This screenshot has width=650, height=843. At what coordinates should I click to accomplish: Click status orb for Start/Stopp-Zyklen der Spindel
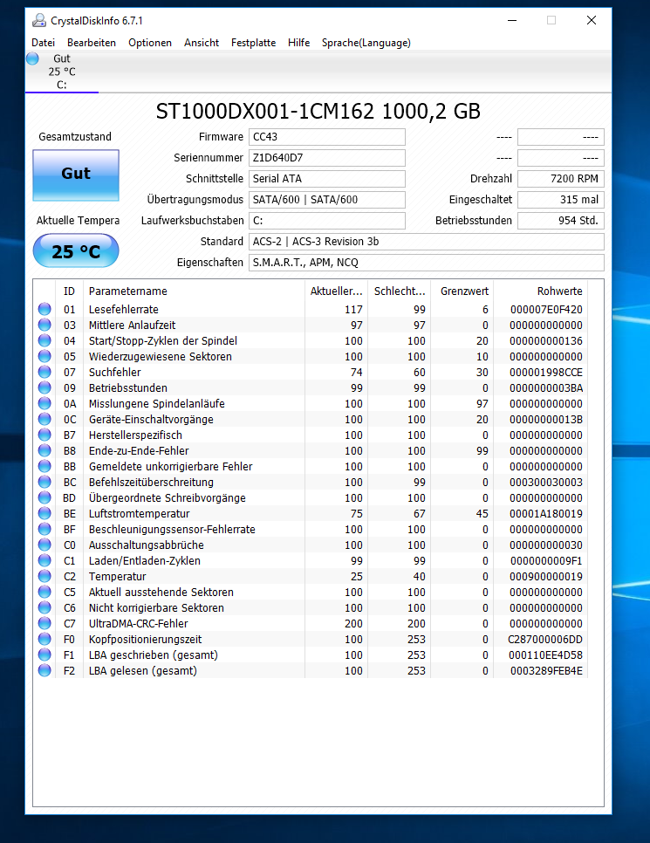click(44, 340)
